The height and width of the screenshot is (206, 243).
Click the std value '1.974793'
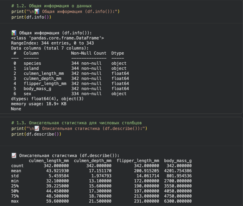[101, 176]
